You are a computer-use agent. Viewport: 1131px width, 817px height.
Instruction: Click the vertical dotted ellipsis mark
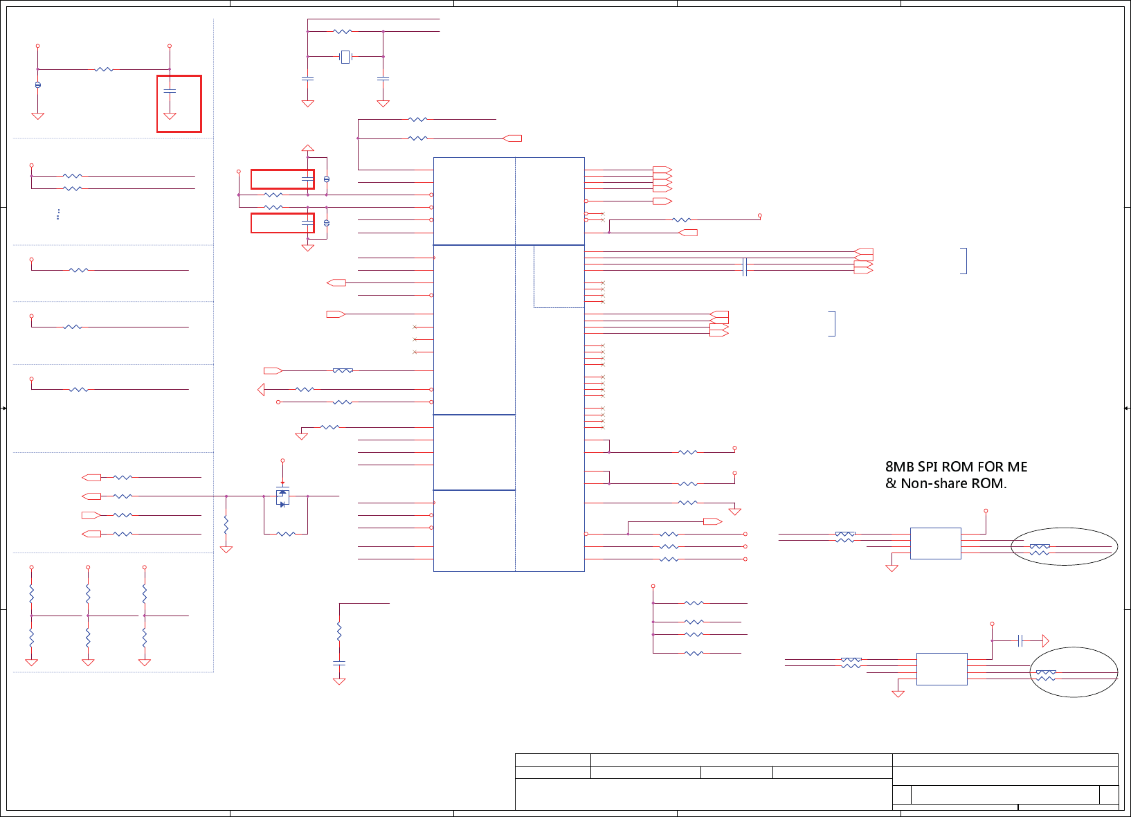(x=58, y=215)
